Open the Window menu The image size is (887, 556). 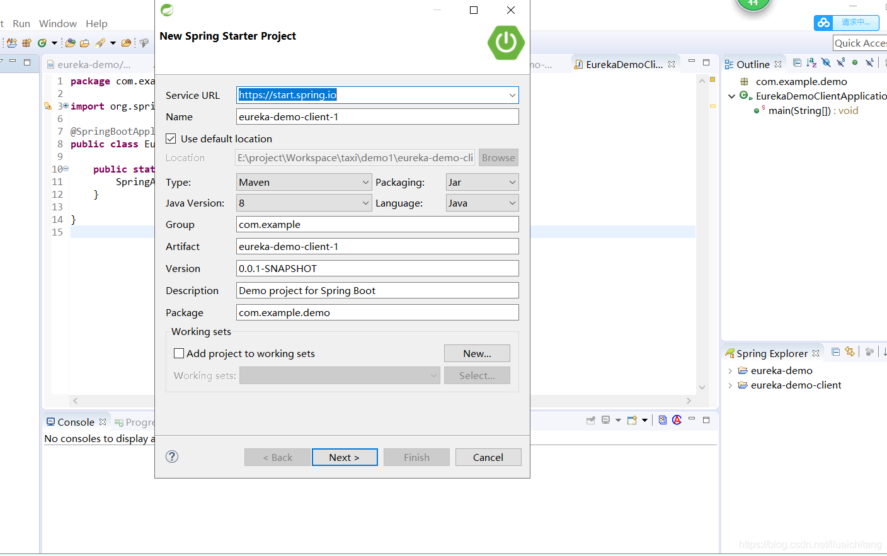(x=58, y=23)
